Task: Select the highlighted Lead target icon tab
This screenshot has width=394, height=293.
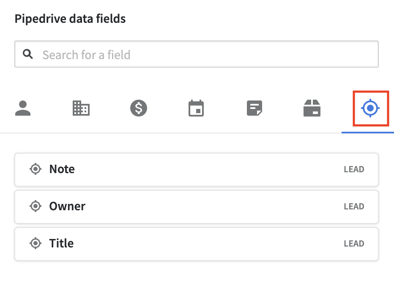Action: [370, 109]
